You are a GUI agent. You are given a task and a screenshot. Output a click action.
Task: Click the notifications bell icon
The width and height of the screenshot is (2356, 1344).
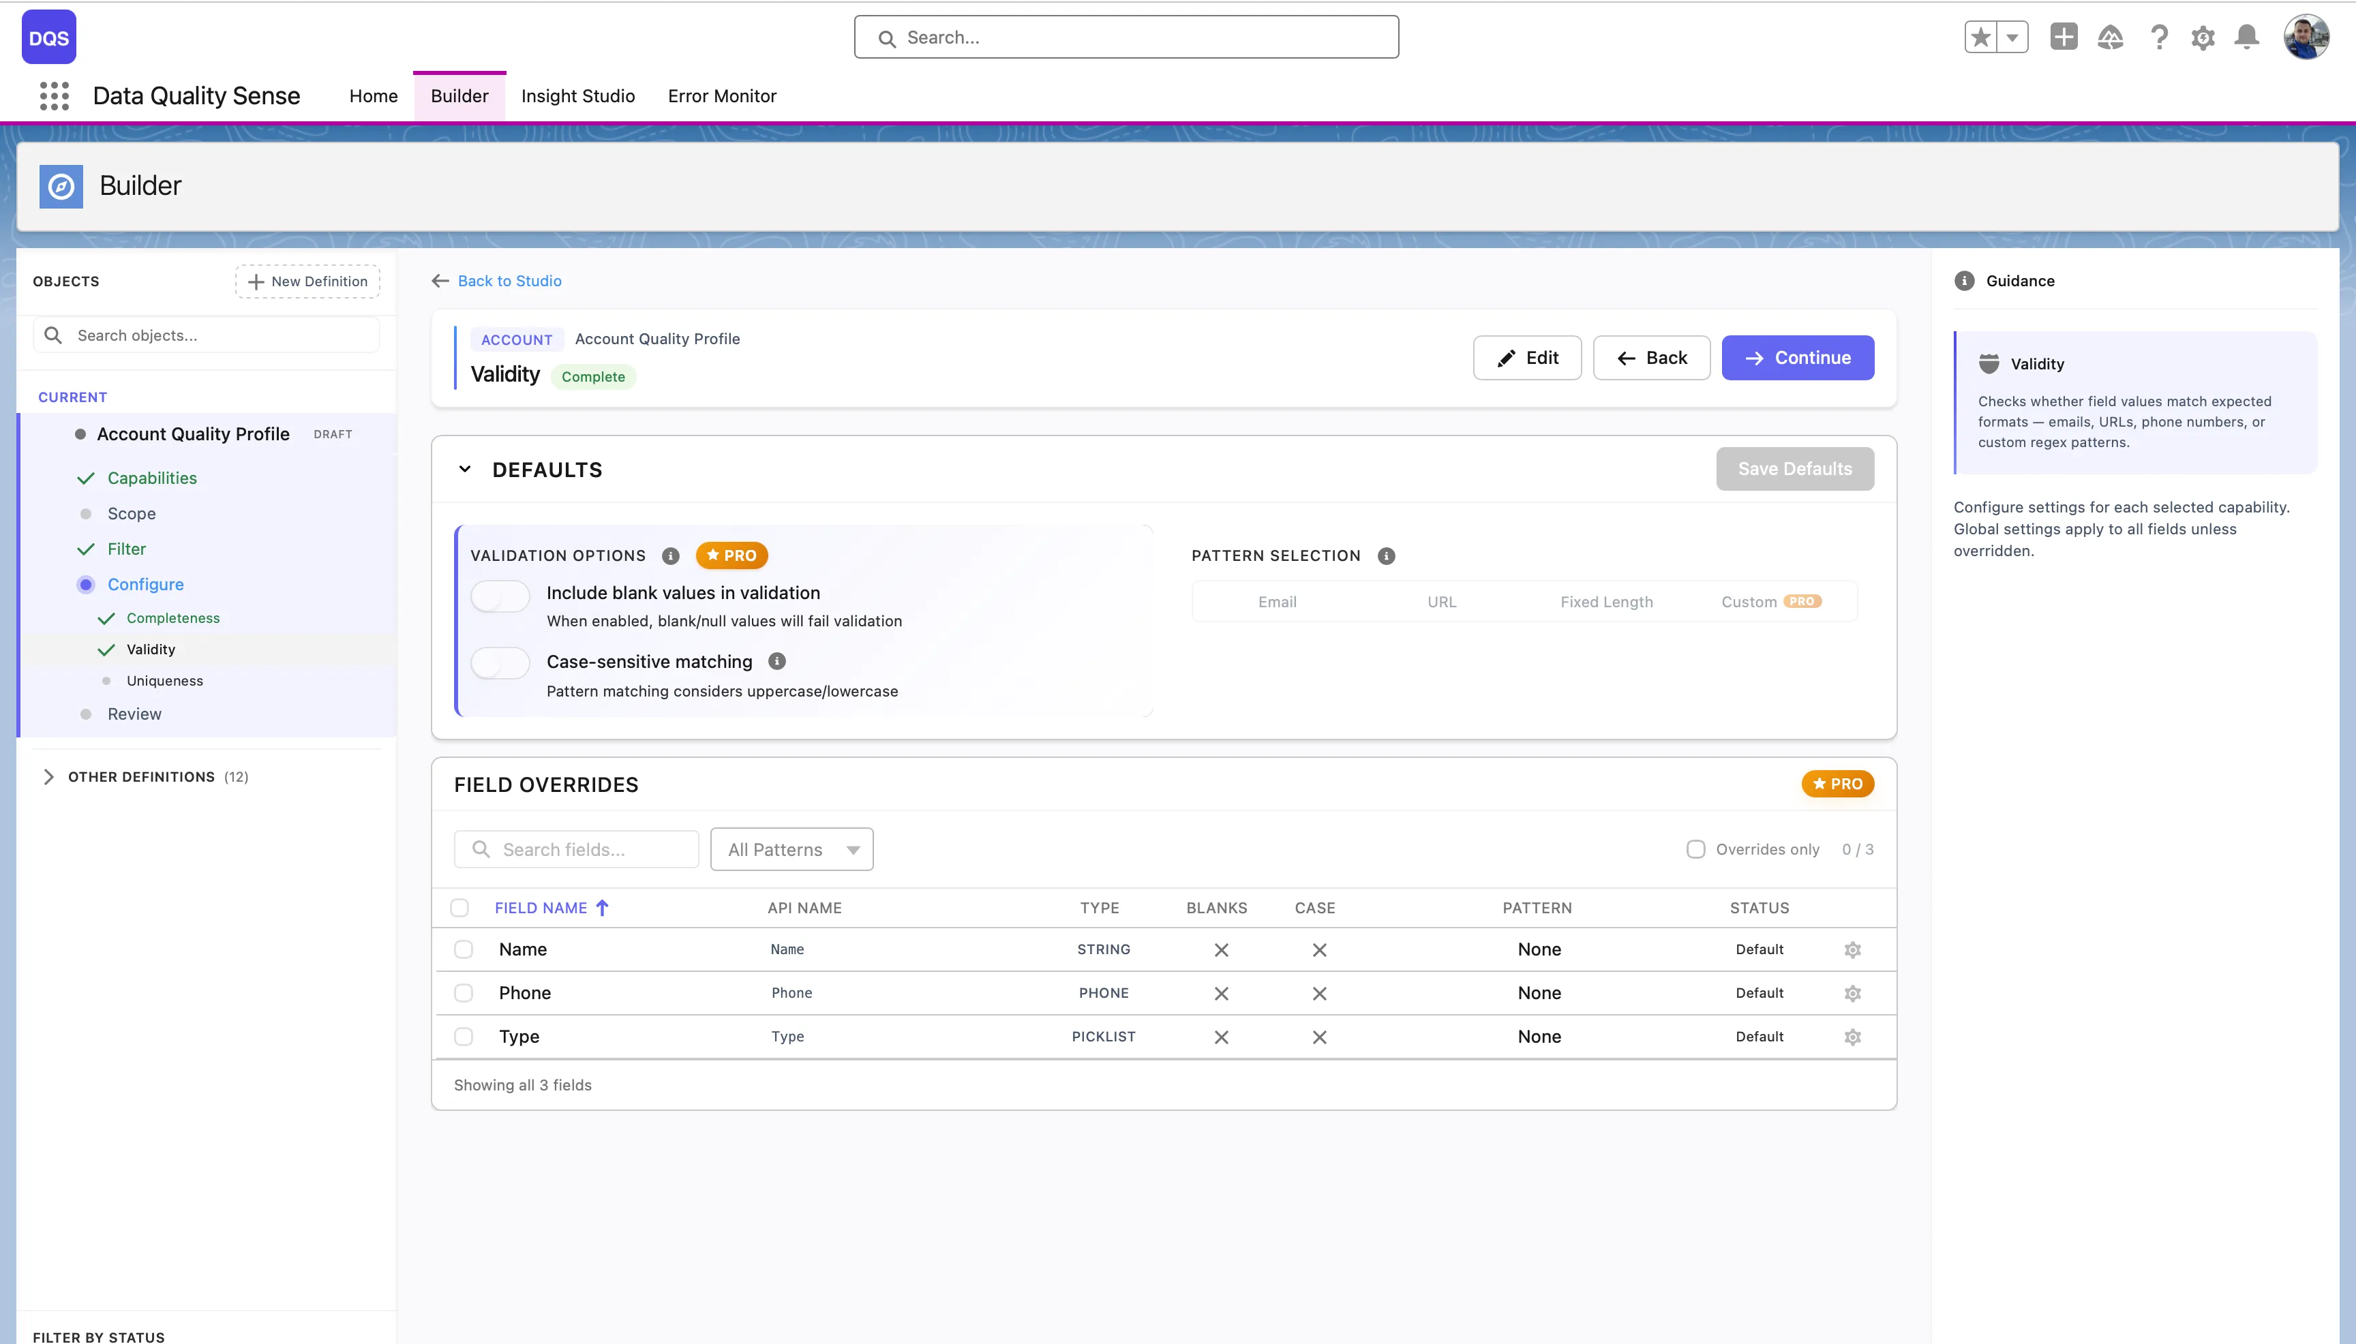pyautogui.click(x=2246, y=38)
